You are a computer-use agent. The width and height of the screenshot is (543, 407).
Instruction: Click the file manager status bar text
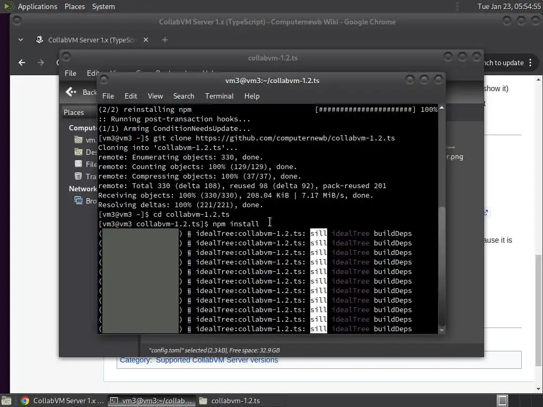[214, 350]
